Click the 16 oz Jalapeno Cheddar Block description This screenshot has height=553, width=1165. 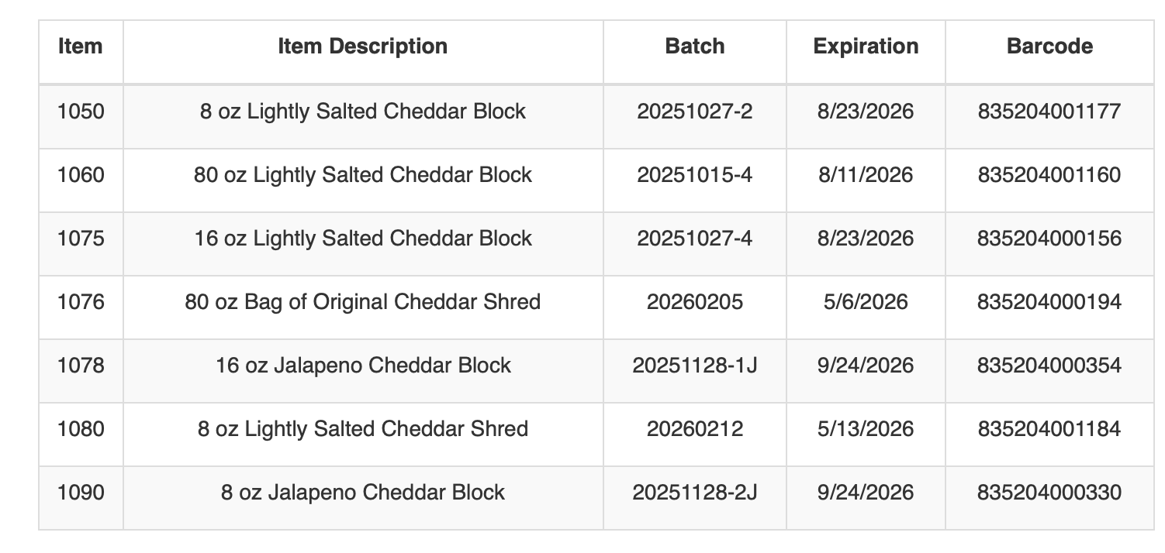click(x=362, y=366)
